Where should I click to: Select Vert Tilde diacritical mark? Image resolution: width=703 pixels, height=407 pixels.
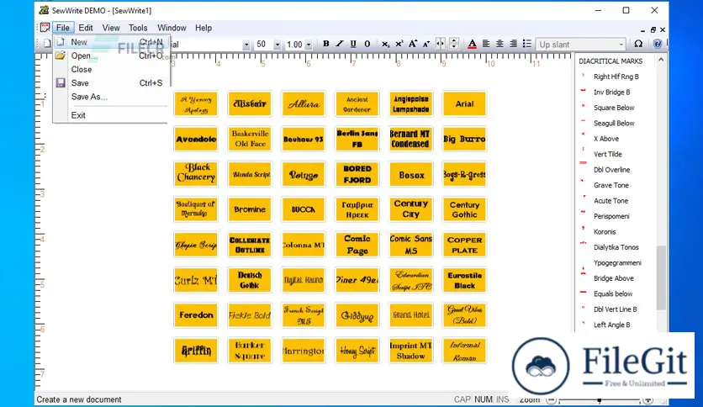[607, 154]
